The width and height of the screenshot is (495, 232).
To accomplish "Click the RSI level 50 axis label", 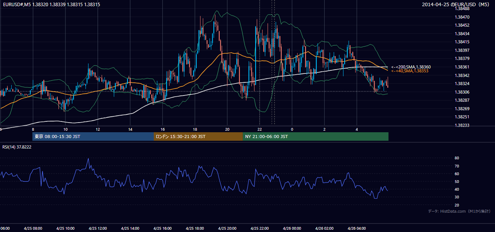I will pos(457,181).
